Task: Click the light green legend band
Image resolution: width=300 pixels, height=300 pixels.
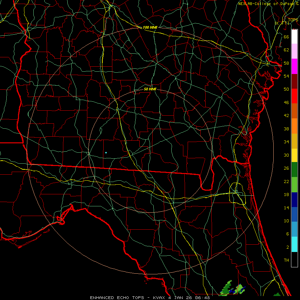Action: [294, 185]
